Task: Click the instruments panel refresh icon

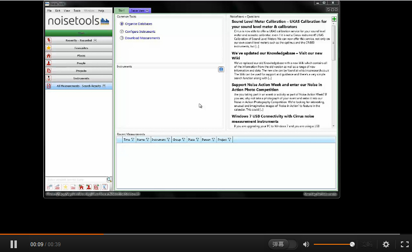Action: [221, 69]
